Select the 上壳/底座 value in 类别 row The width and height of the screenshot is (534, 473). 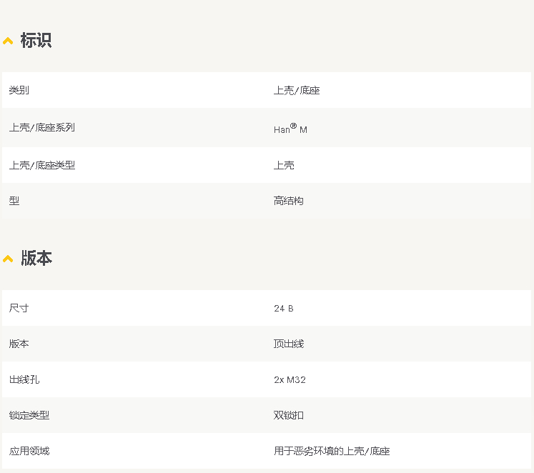tap(297, 90)
